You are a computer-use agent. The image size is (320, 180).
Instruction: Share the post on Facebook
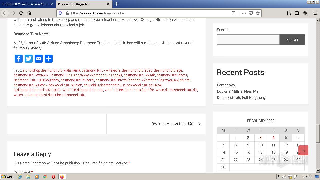click(x=19, y=59)
